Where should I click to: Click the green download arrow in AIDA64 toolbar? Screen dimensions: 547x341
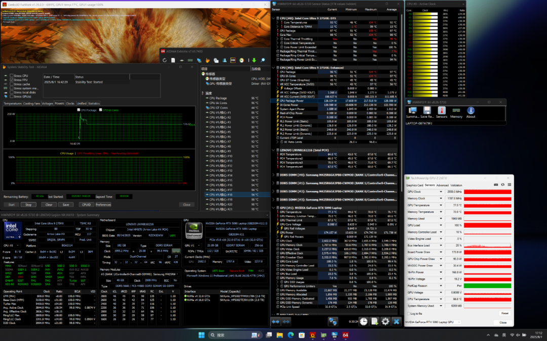tap(254, 60)
